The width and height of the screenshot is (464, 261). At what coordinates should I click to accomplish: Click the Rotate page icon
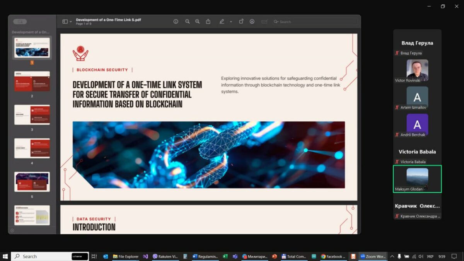click(x=241, y=22)
